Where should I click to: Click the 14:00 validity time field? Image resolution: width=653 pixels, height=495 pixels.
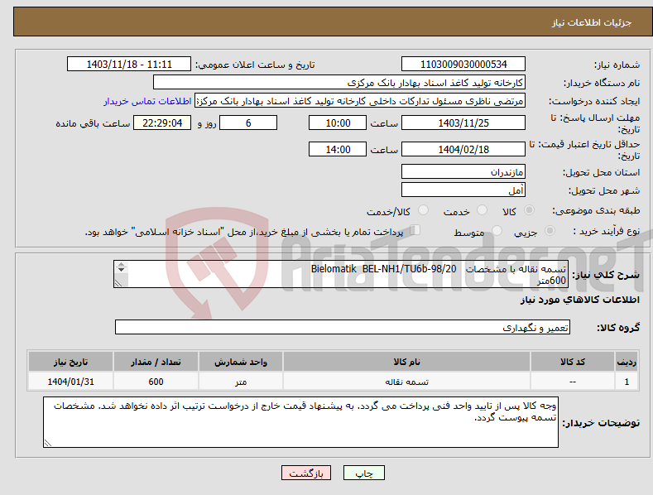(x=338, y=149)
